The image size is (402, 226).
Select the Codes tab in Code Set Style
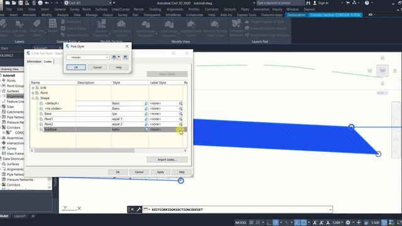pos(48,62)
